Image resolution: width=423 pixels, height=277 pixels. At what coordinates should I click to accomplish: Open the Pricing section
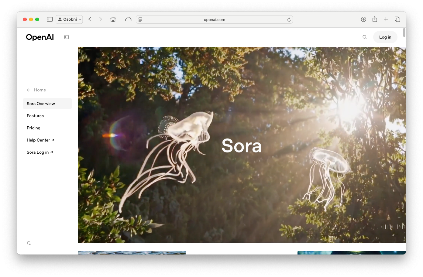[x=33, y=128]
